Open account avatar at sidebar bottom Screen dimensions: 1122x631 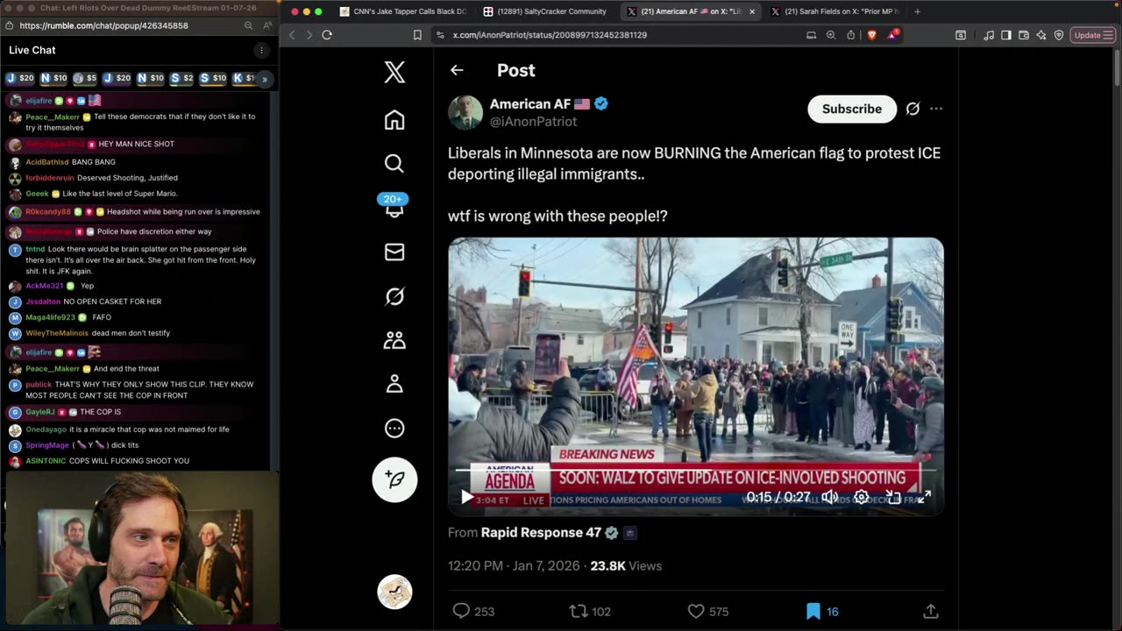point(394,592)
